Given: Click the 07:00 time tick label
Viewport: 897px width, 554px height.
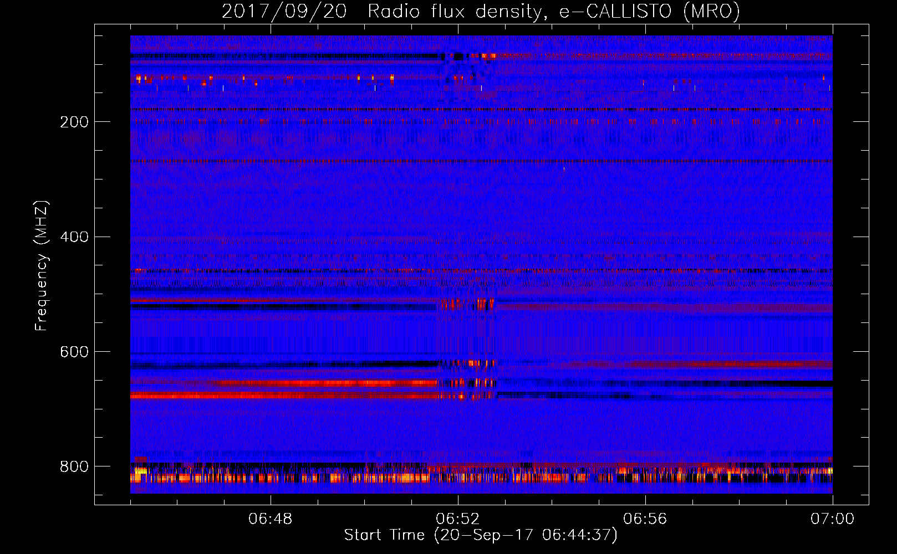Looking at the screenshot, I should [x=832, y=519].
